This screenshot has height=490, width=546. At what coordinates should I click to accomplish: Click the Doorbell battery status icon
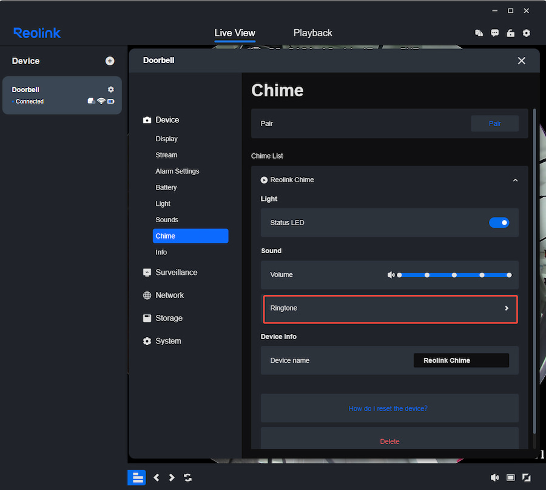pos(111,101)
